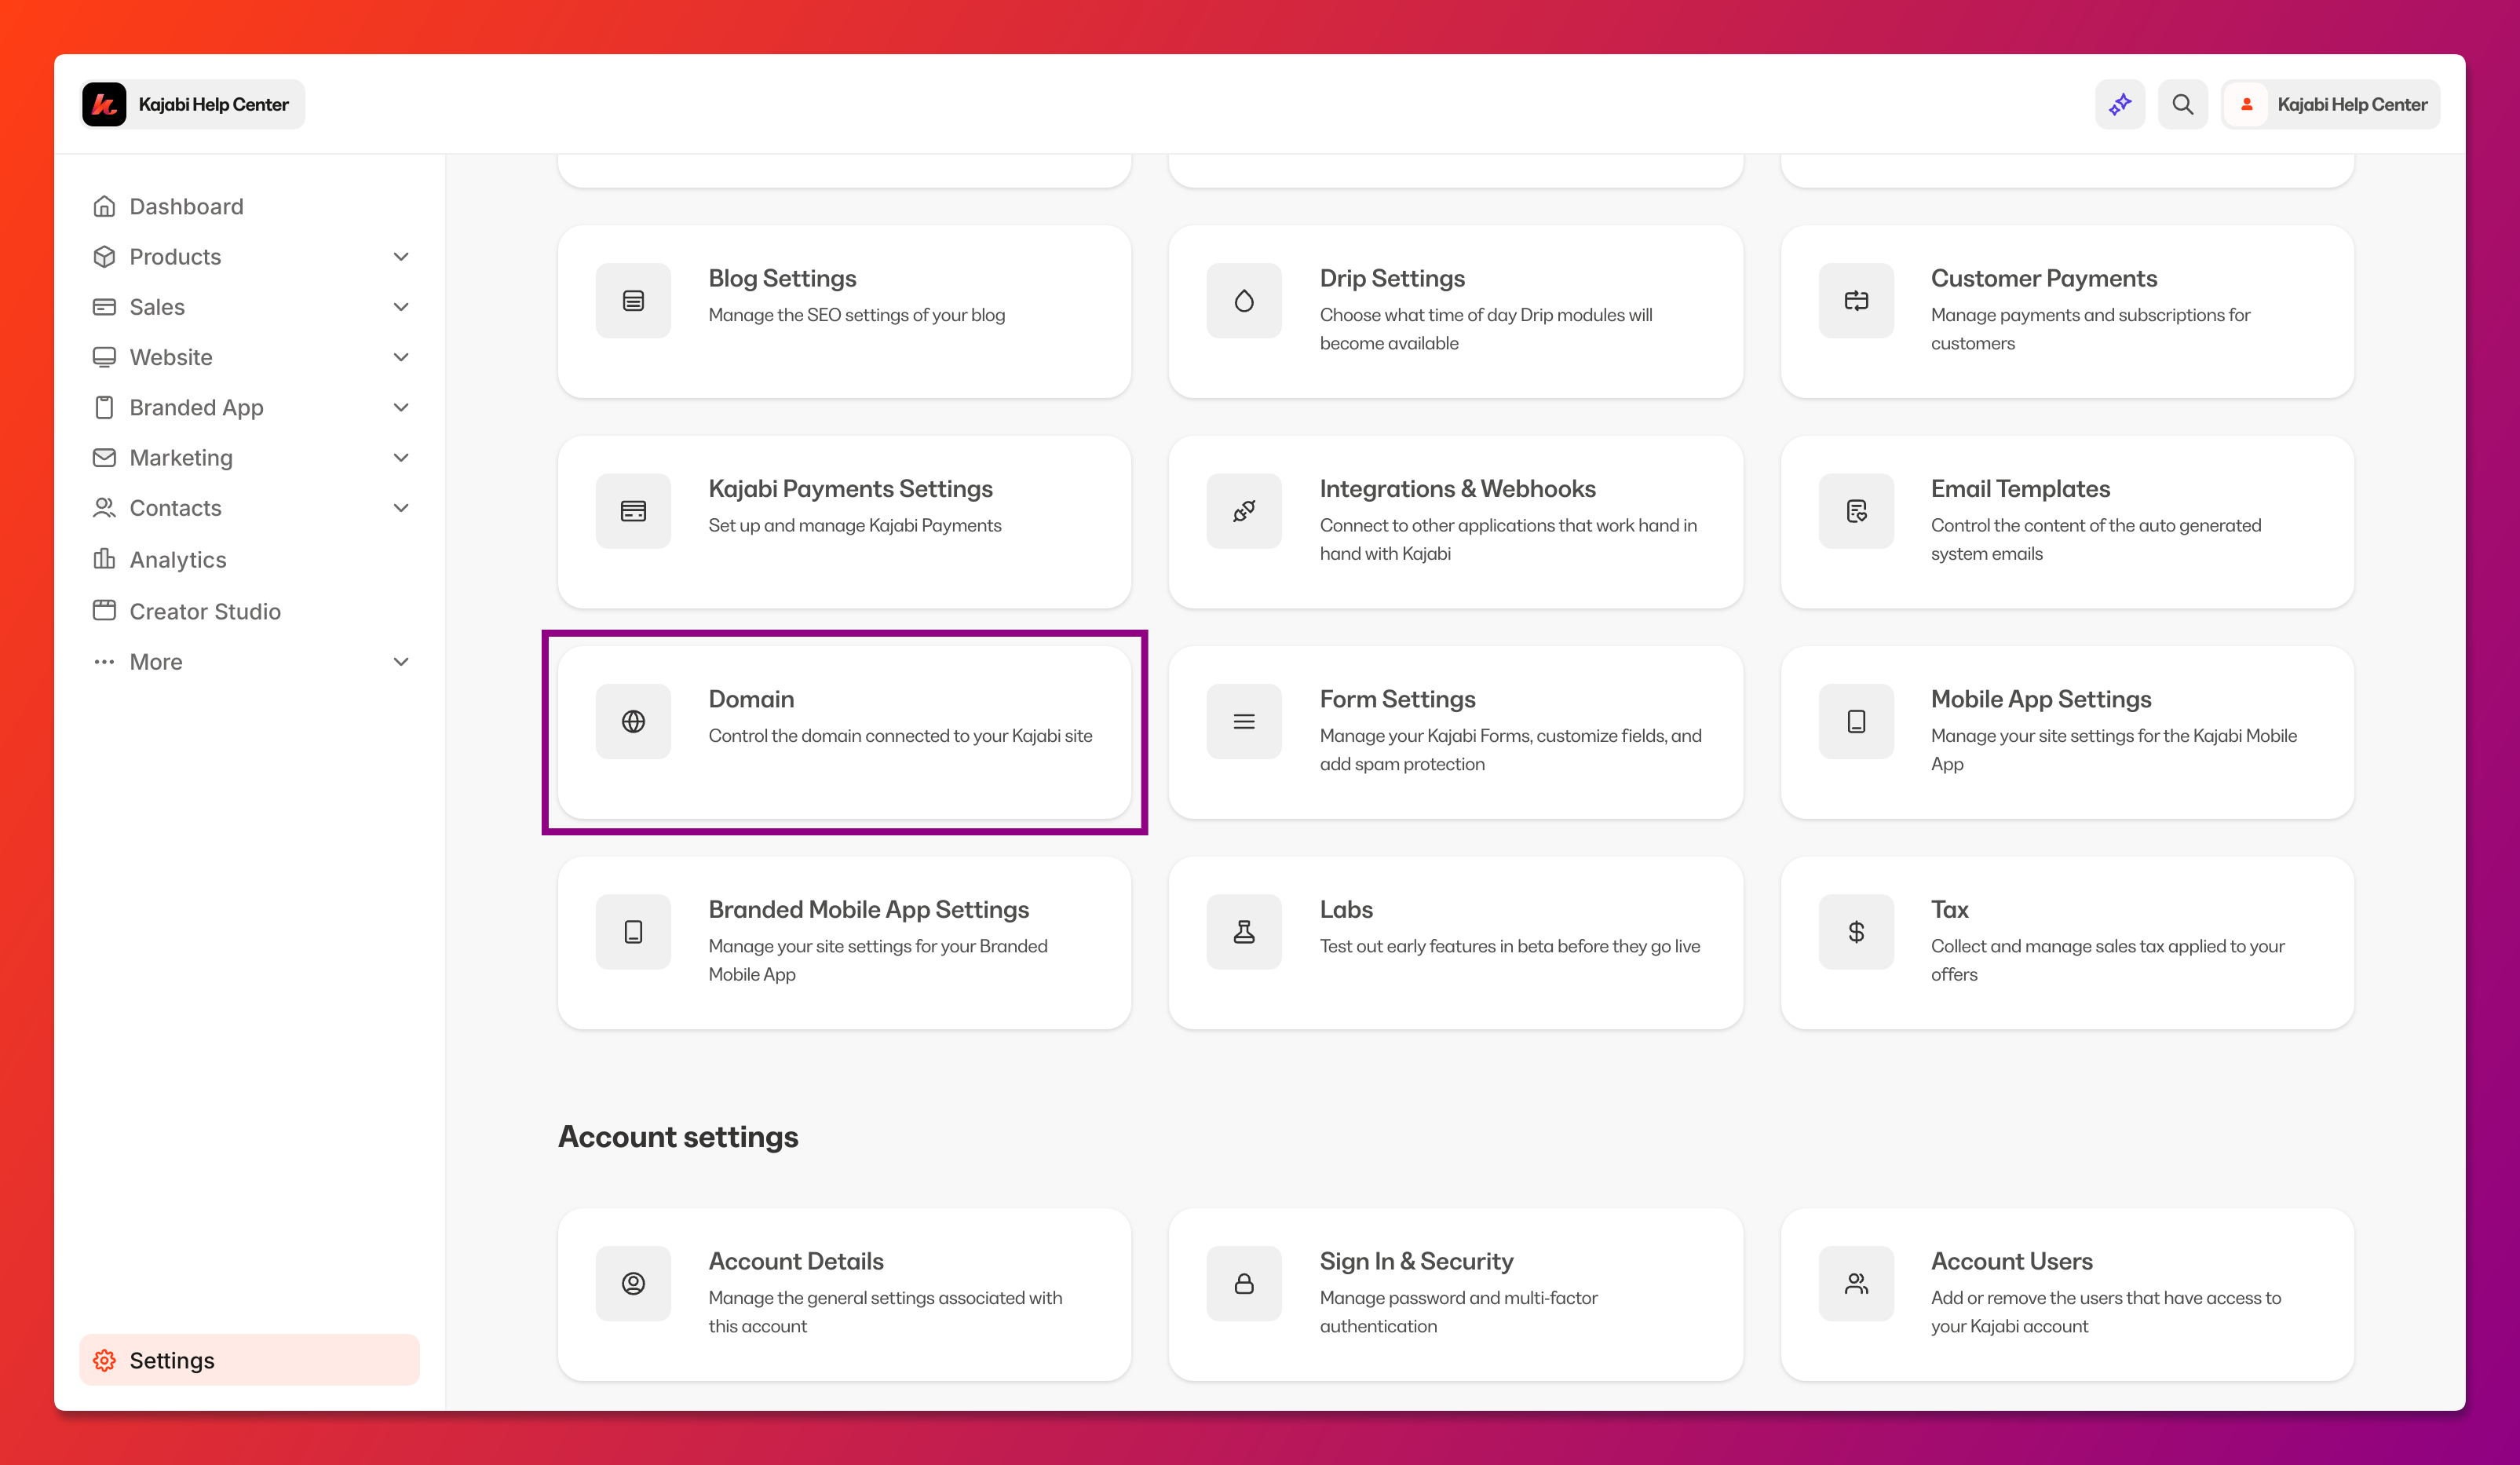Open Kajabi Help Center account button in header
This screenshot has width=2520, height=1465.
[x=2331, y=105]
